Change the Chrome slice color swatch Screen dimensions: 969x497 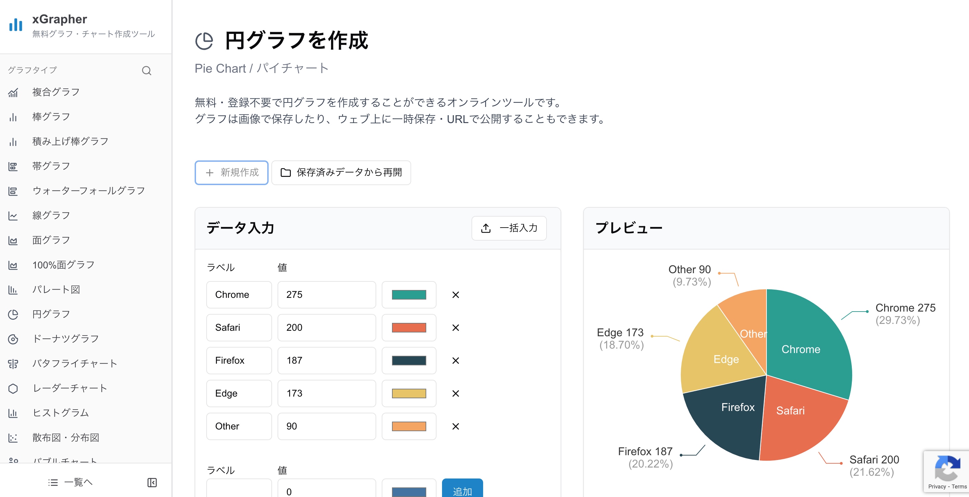tap(409, 294)
